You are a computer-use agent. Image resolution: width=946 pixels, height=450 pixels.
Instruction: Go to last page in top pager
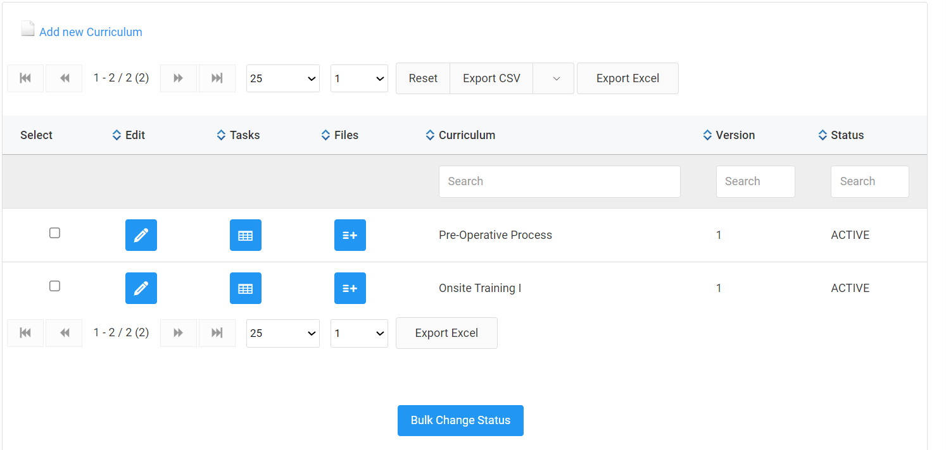217,78
